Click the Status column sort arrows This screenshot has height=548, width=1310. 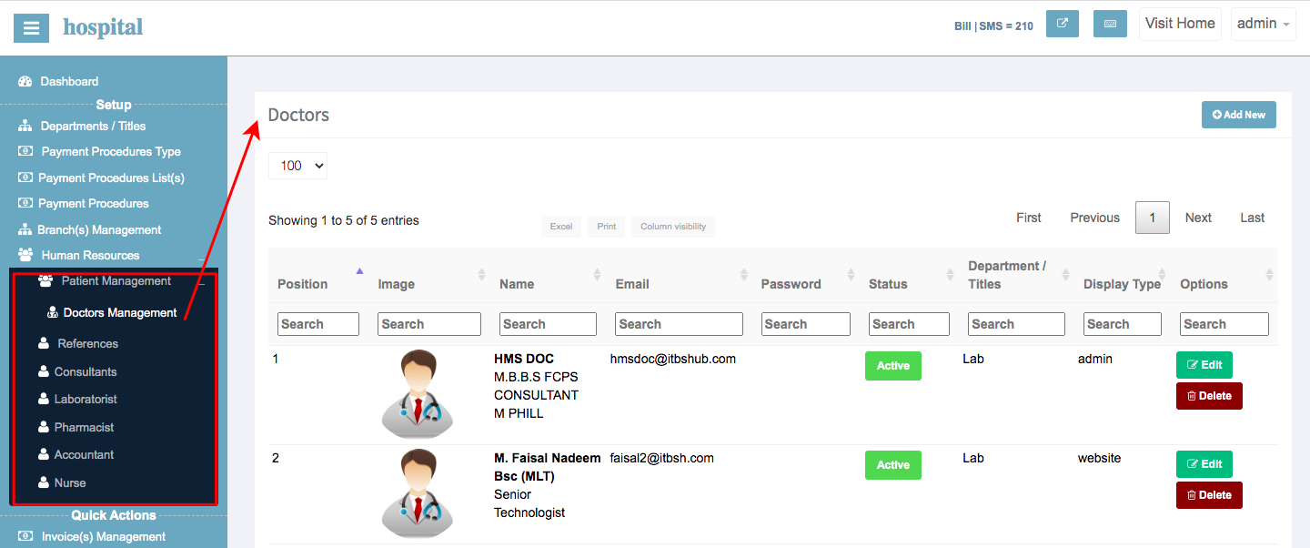[951, 274]
